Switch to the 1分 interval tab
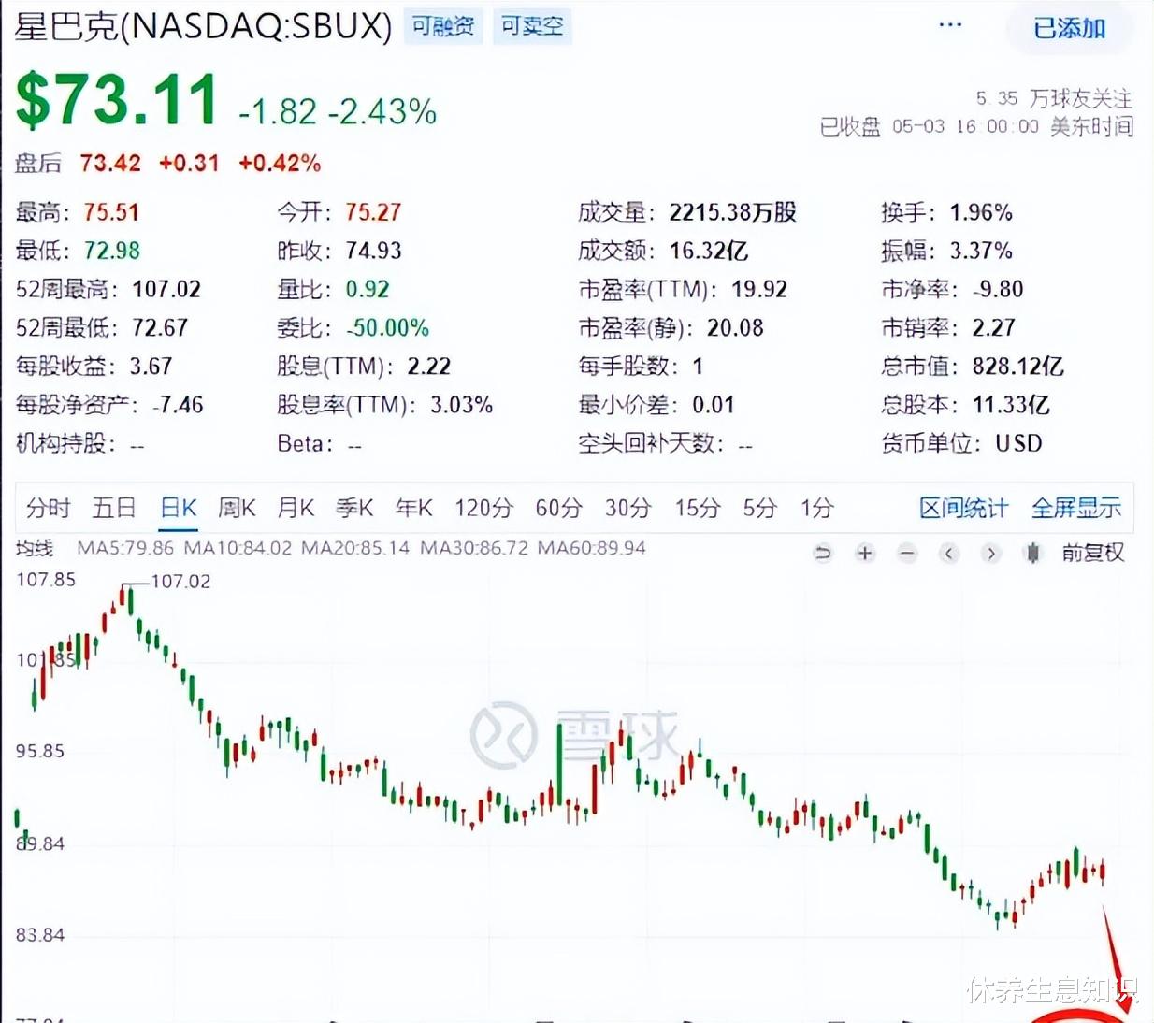Viewport: 1154px width, 1023px height. [x=816, y=508]
